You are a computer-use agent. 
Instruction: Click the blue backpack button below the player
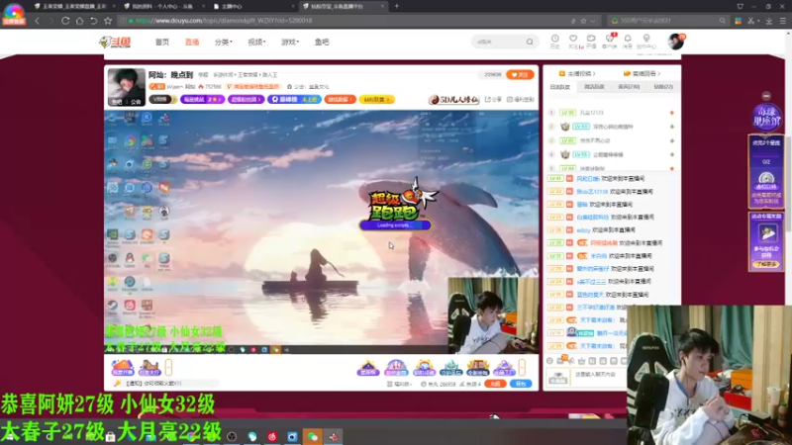(x=521, y=384)
